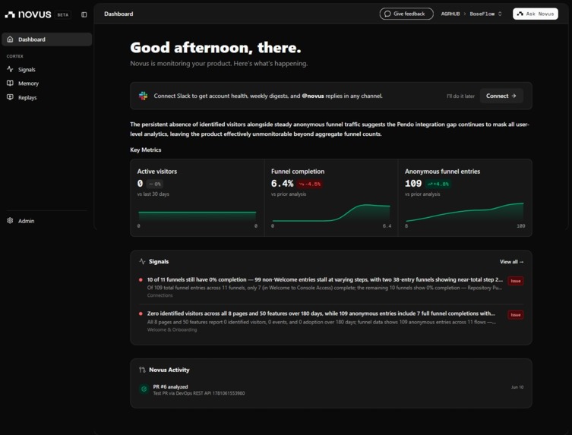Screen dimensions: 572x435
Task: Click the Memory book icon in the sidebar
Action: (x=10, y=84)
